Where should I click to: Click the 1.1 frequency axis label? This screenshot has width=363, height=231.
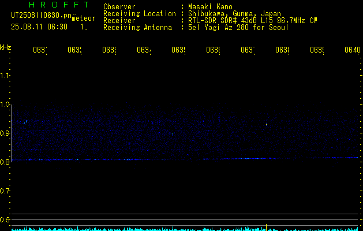point(5,75)
